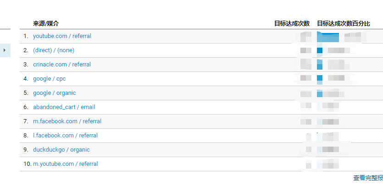Open google / cpc source link
This screenshot has width=383, height=186.
click(50, 79)
